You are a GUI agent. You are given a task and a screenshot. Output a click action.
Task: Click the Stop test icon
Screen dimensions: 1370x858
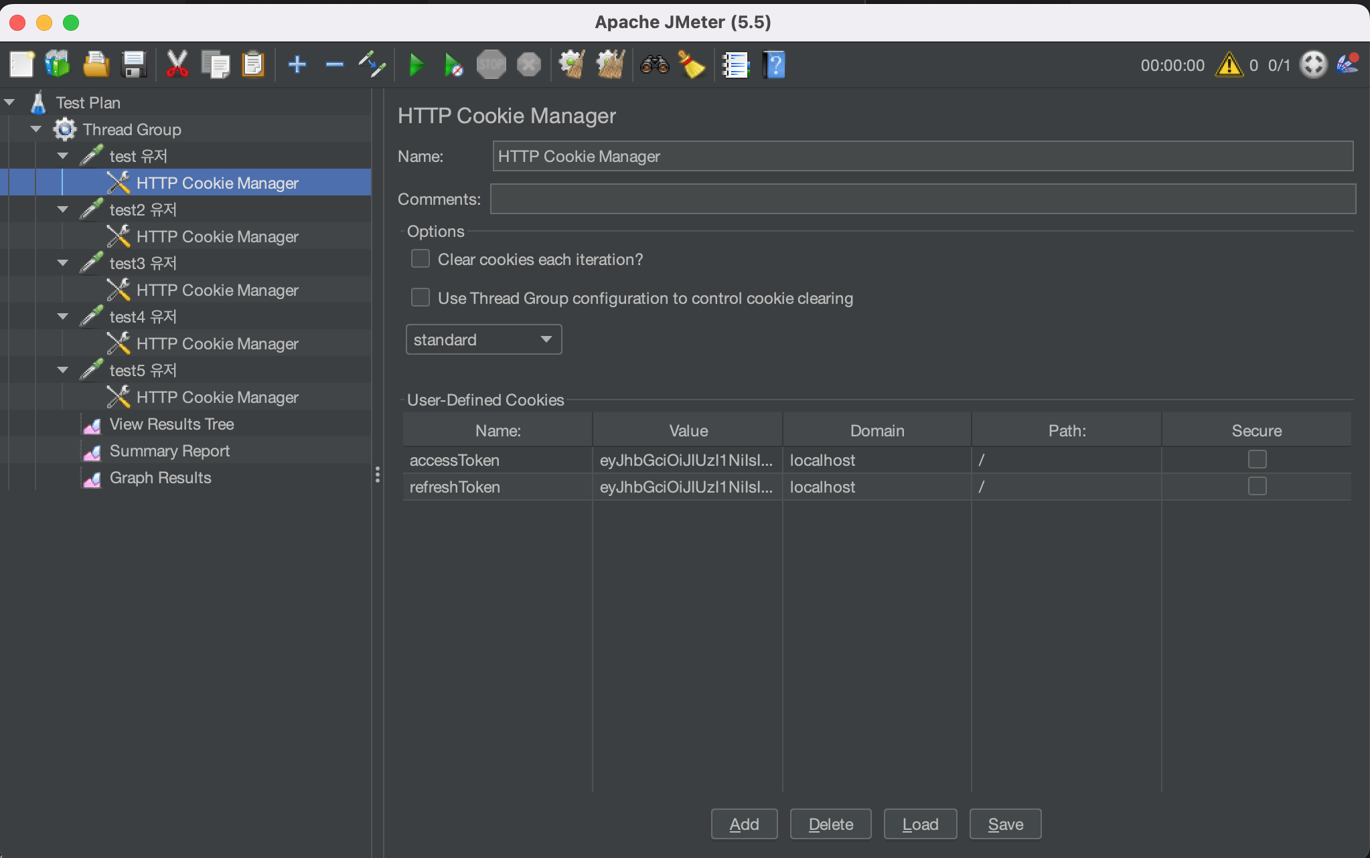point(491,65)
